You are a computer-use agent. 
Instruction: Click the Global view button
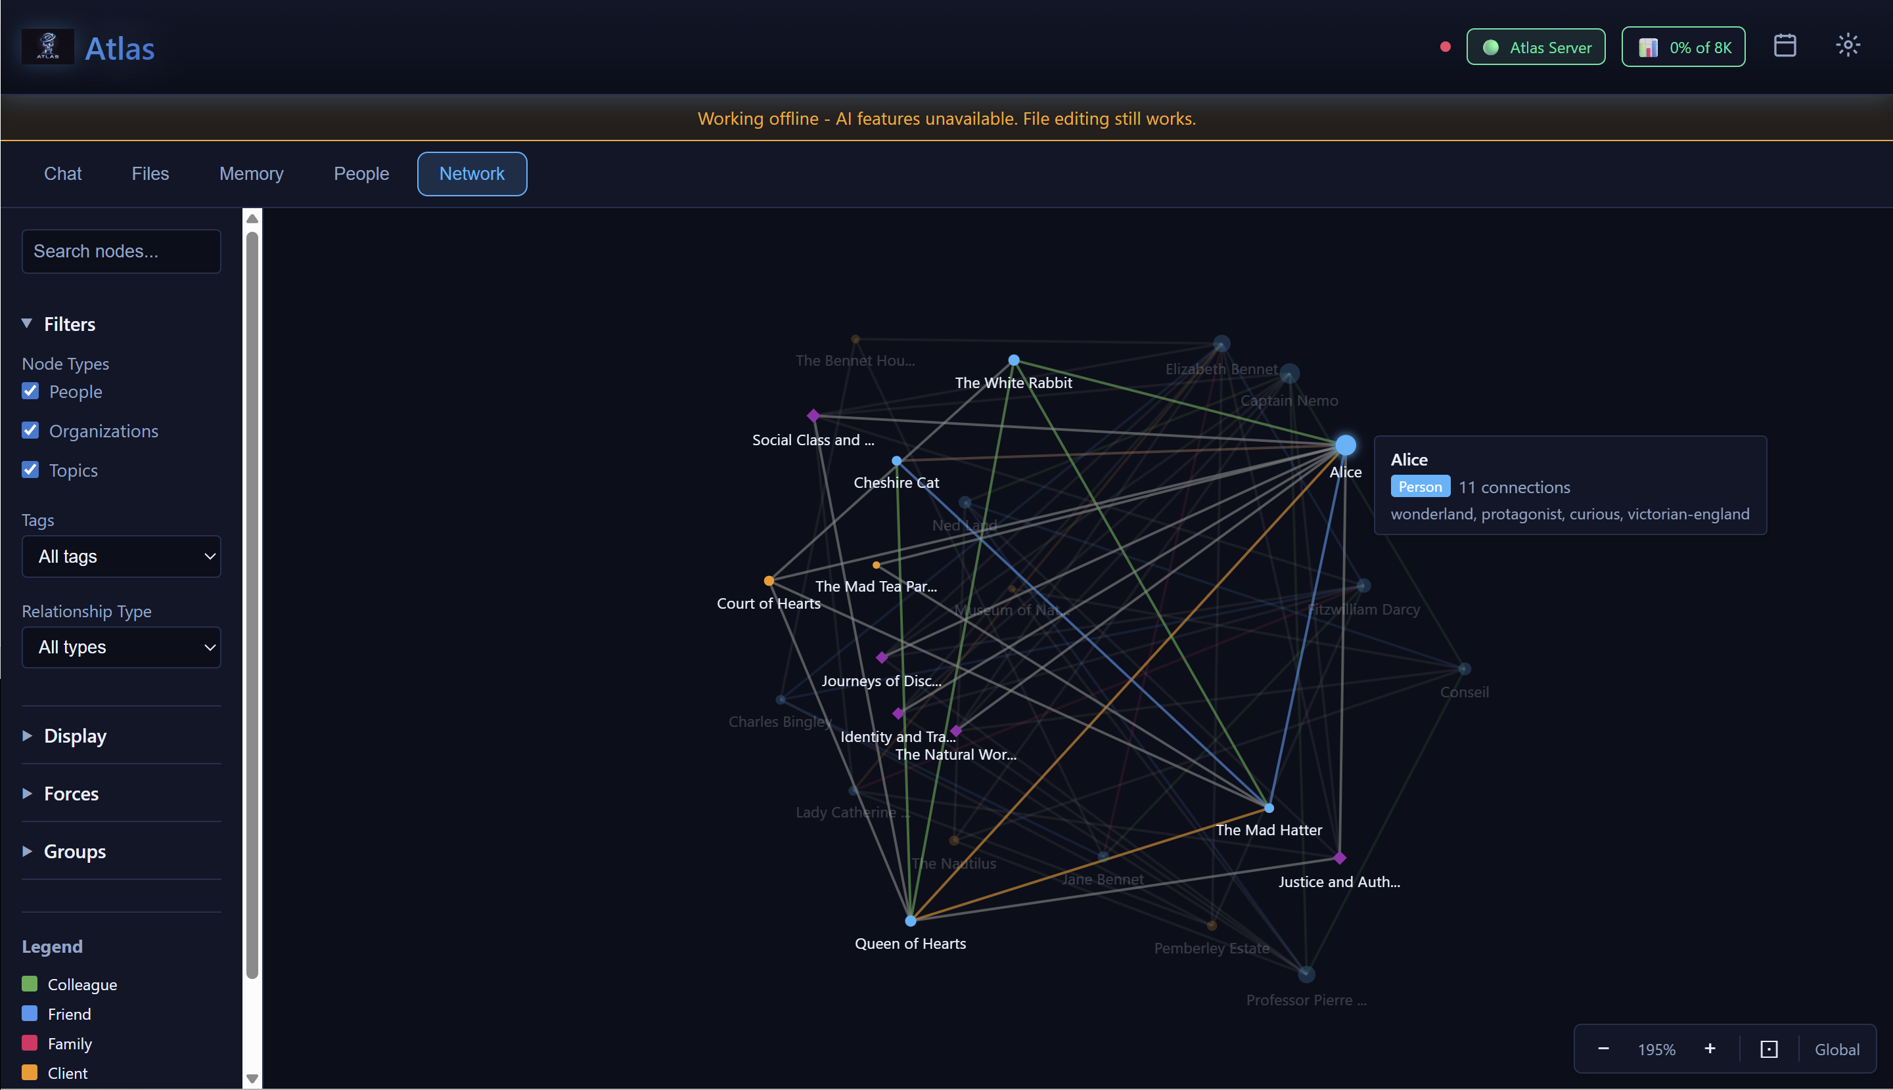click(1836, 1049)
